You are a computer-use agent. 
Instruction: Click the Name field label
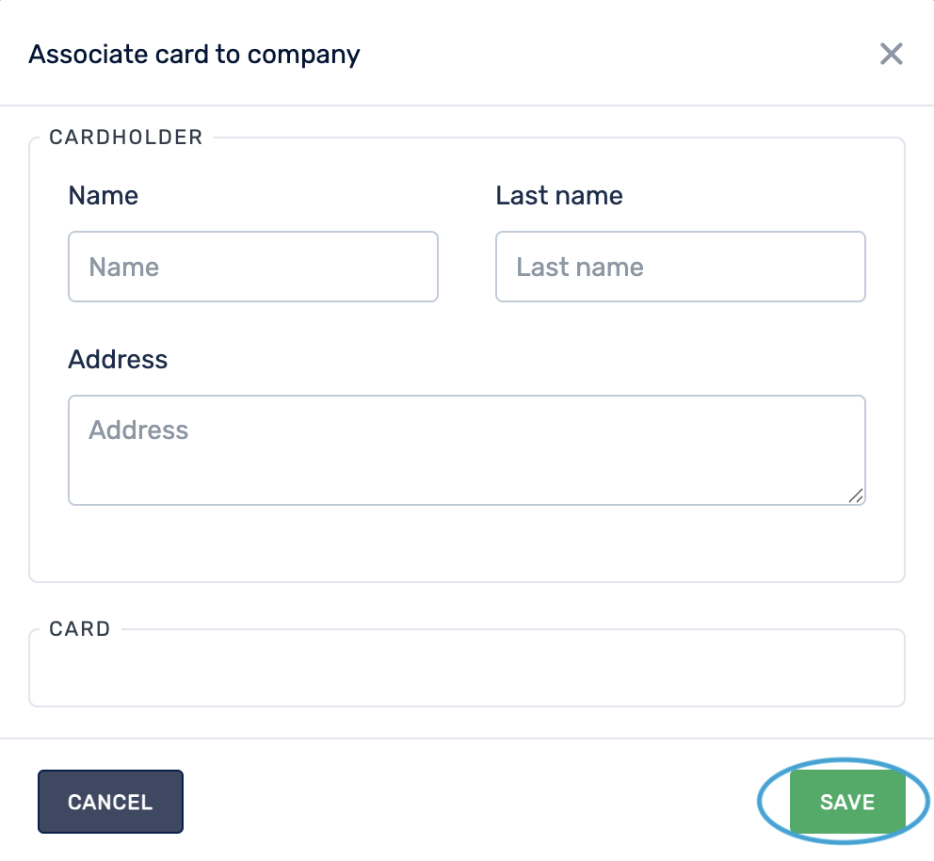point(104,196)
